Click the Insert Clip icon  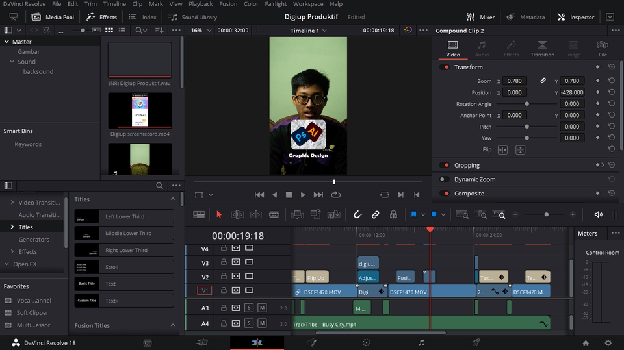point(297,214)
